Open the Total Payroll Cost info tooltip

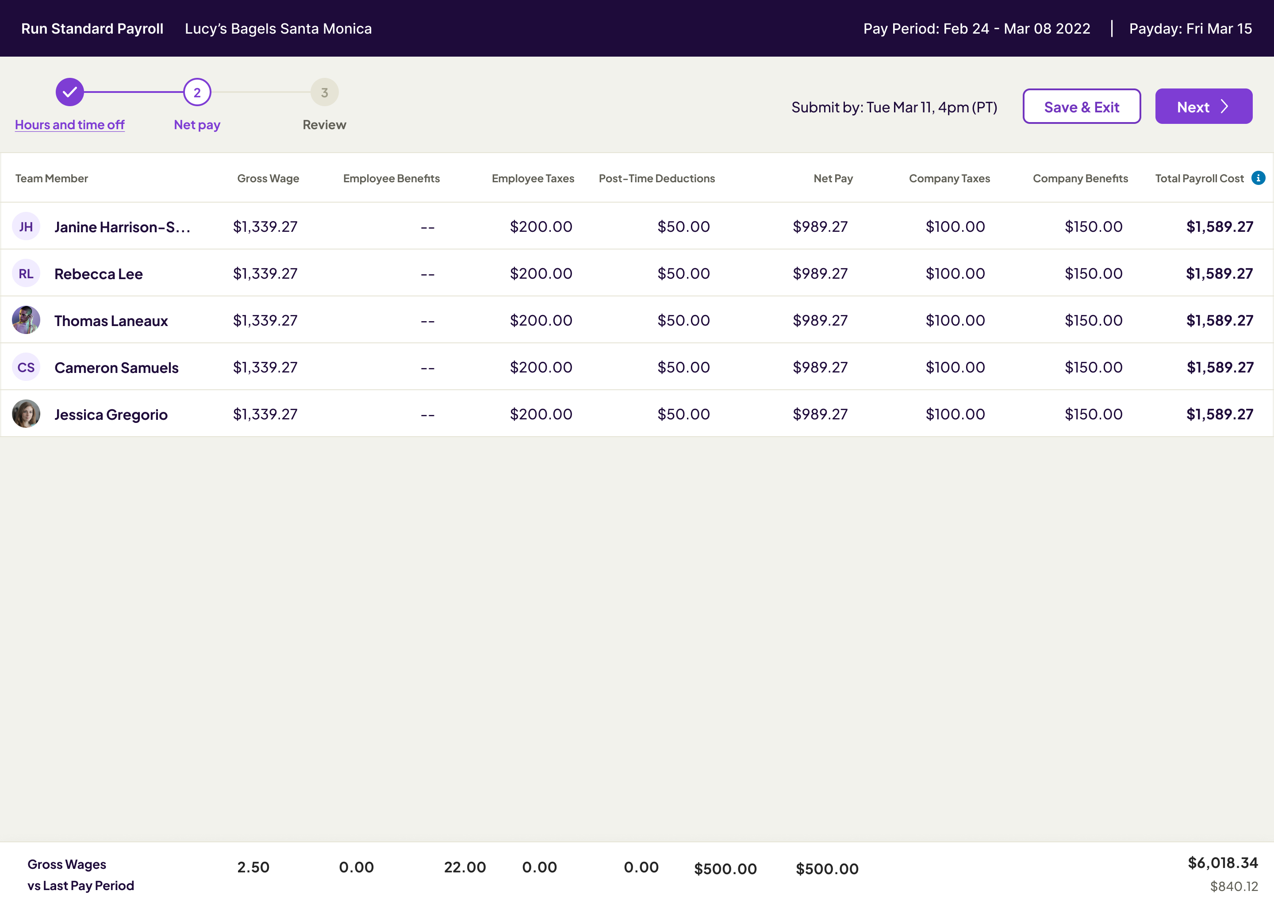tap(1259, 178)
